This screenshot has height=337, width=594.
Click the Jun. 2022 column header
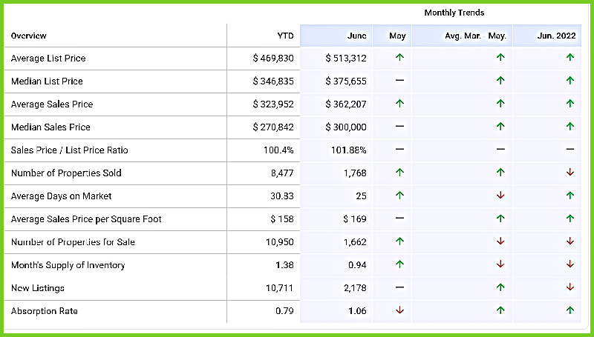pyautogui.click(x=555, y=36)
